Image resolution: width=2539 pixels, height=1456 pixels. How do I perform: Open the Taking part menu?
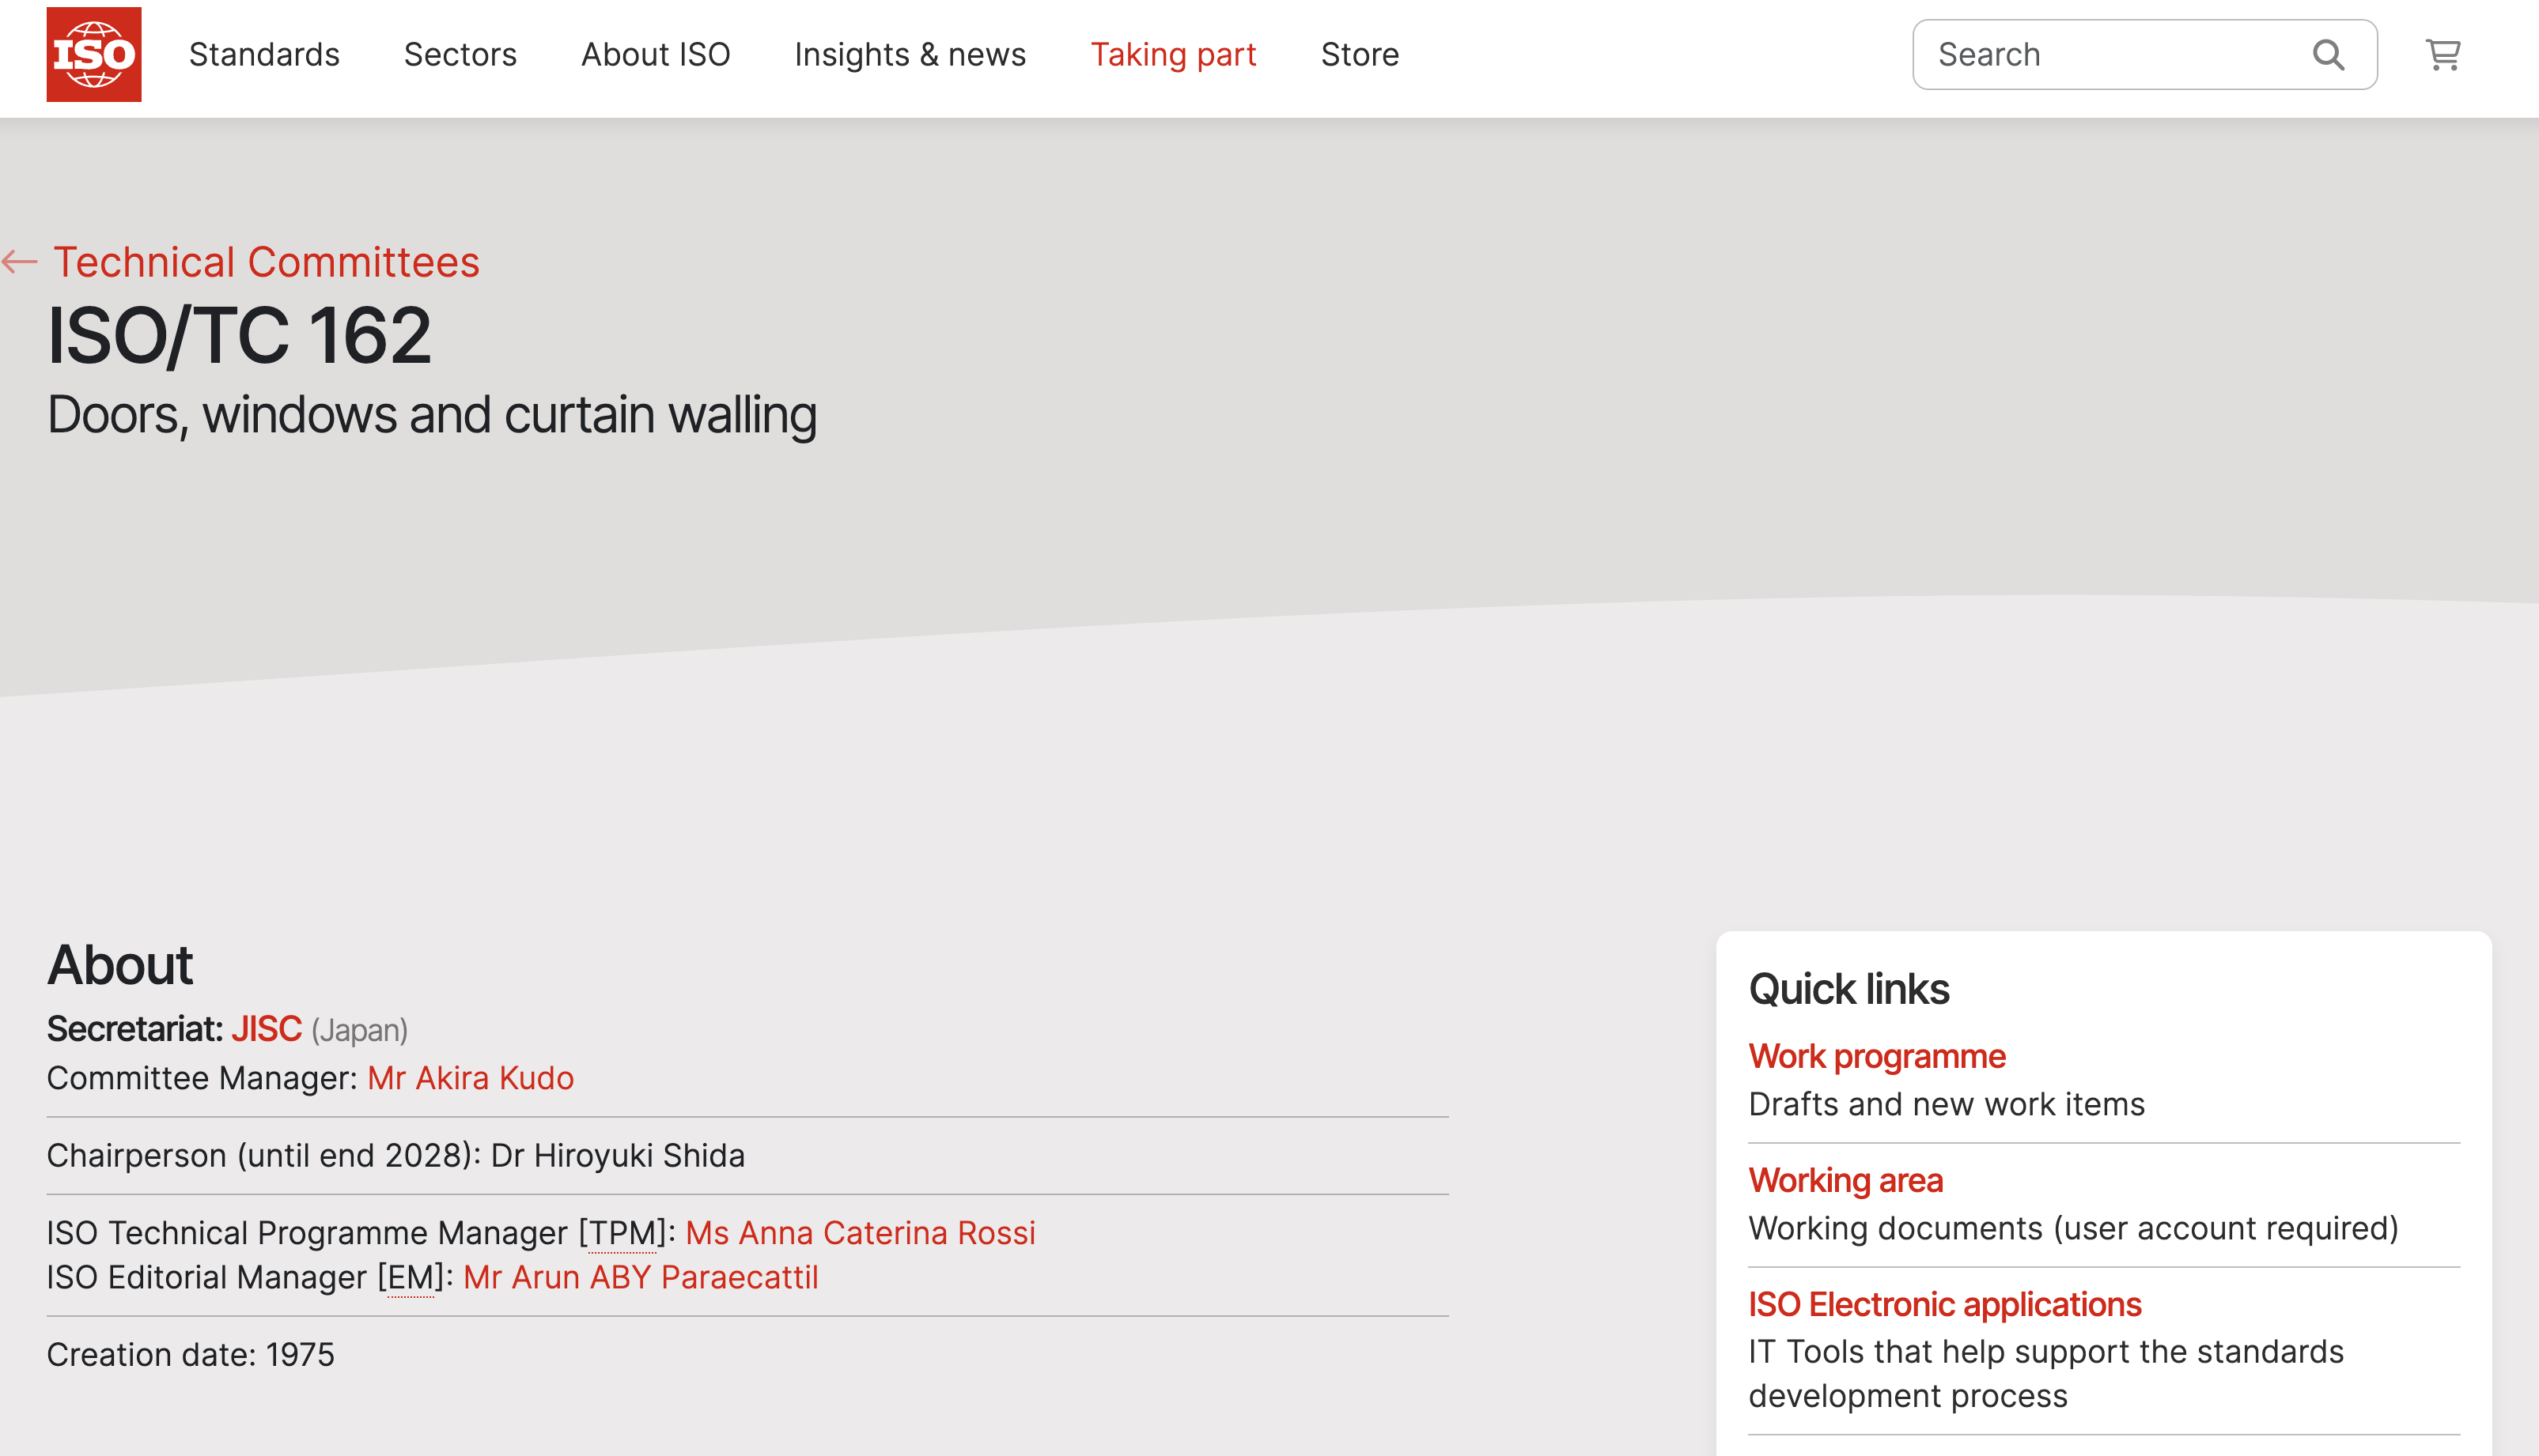tap(1172, 54)
